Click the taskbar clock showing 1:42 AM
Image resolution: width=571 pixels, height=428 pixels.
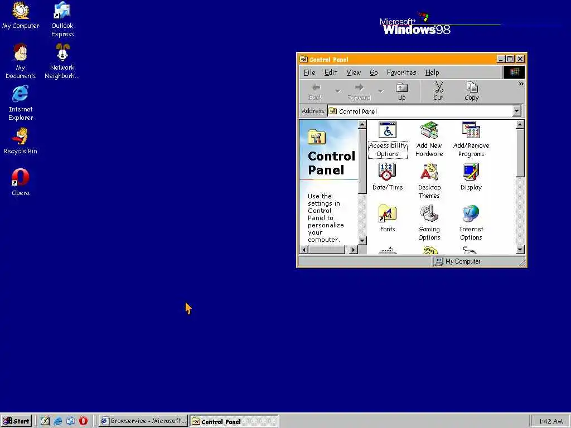(550, 421)
